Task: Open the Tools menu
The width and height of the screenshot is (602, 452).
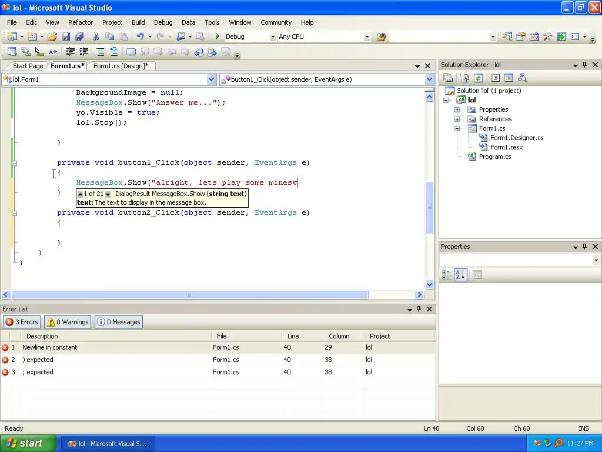Action: pyautogui.click(x=212, y=22)
